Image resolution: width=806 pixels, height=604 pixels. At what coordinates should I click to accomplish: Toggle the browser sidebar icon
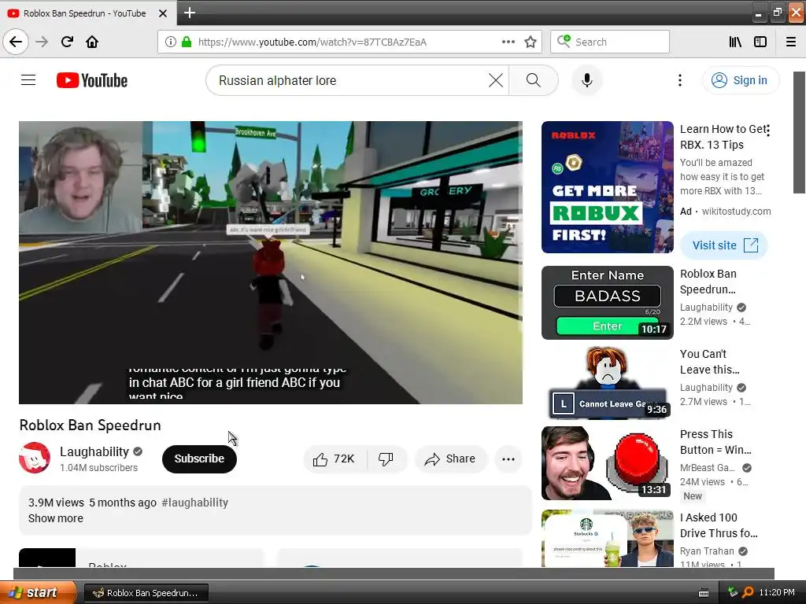point(760,42)
